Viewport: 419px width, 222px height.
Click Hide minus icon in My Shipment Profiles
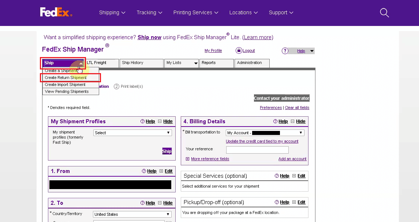[x=160, y=121]
